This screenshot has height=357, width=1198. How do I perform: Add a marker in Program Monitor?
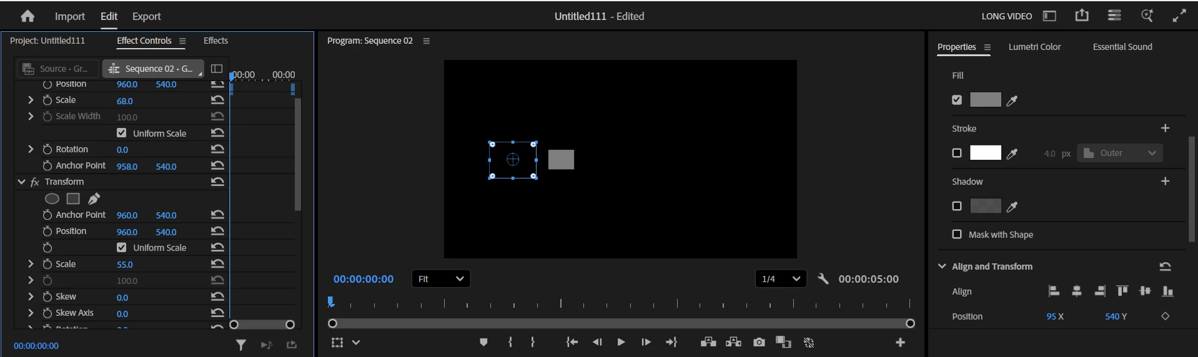[483, 342]
